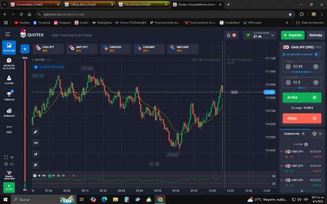Expand the first GBP/JPY operation entry

[281, 152]
